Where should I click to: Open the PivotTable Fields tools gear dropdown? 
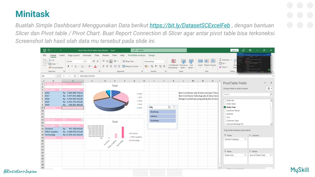[x=270, y=89]
